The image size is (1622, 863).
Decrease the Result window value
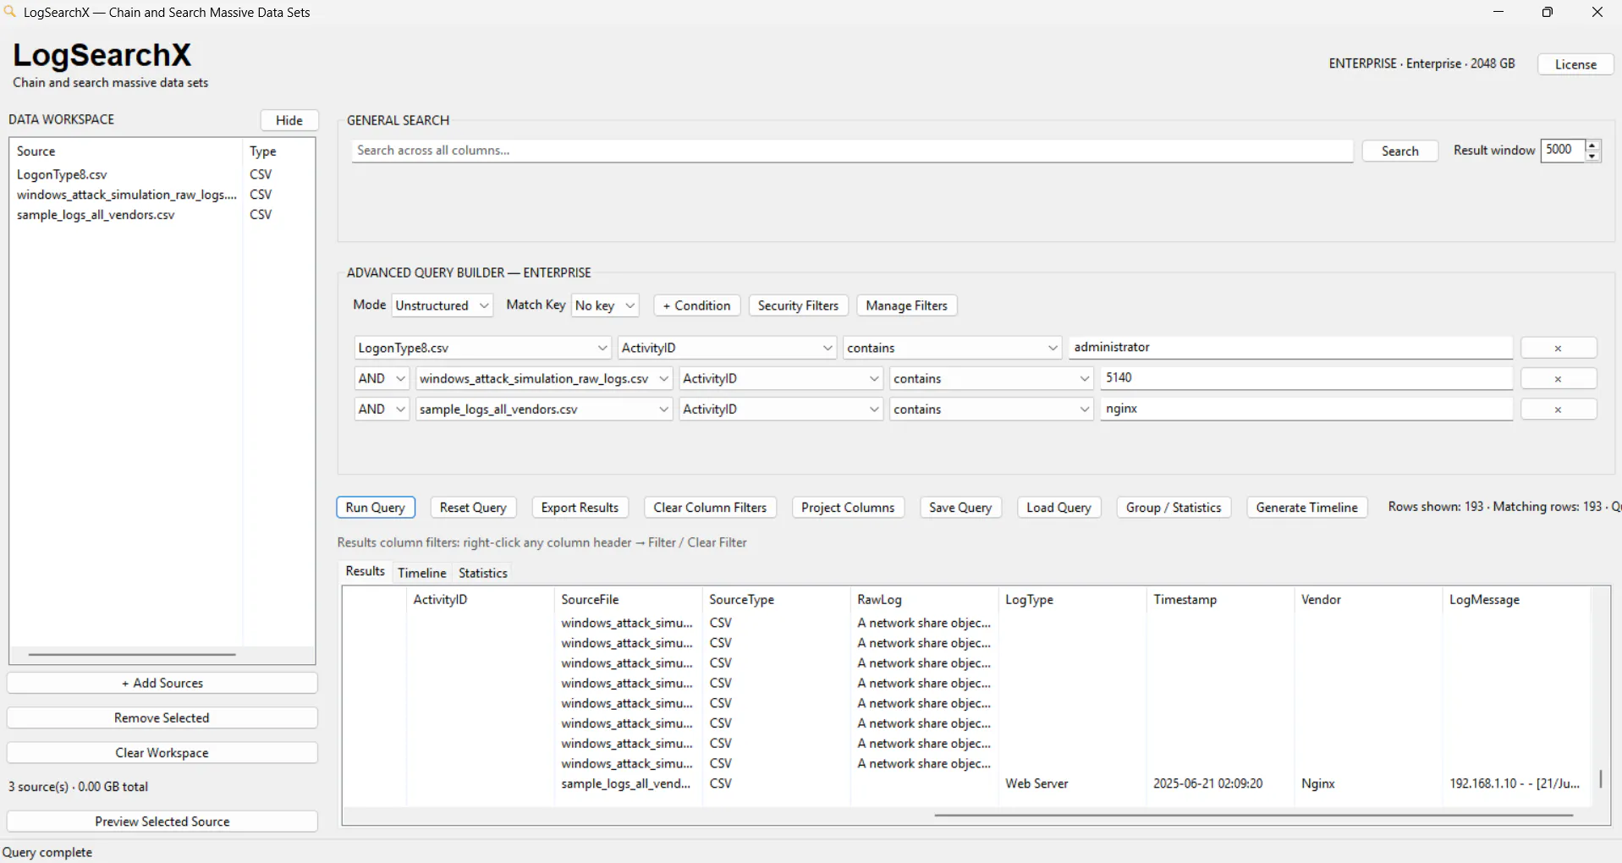pyautogui.click(x=1592, y=157)
